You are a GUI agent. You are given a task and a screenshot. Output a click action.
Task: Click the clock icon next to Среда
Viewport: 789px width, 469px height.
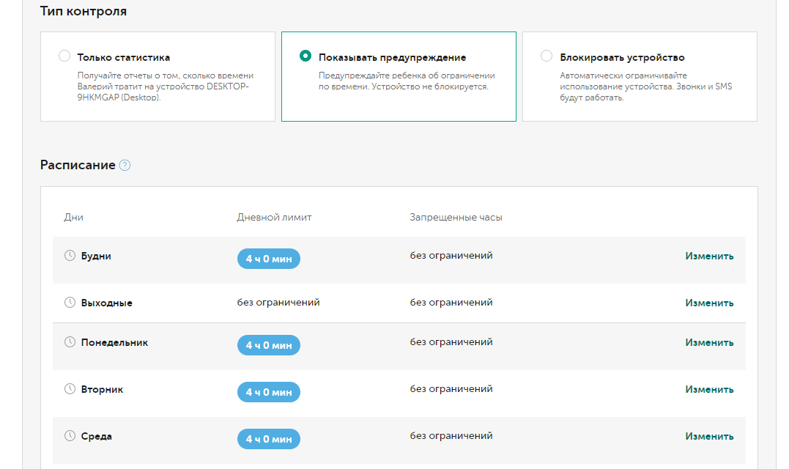pyautogui.click(x=70, y=436)
